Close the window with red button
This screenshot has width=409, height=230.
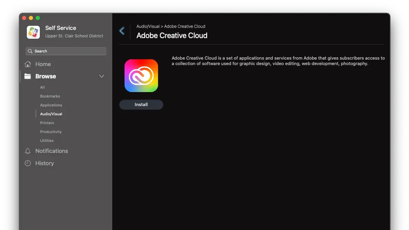[24, 18]
